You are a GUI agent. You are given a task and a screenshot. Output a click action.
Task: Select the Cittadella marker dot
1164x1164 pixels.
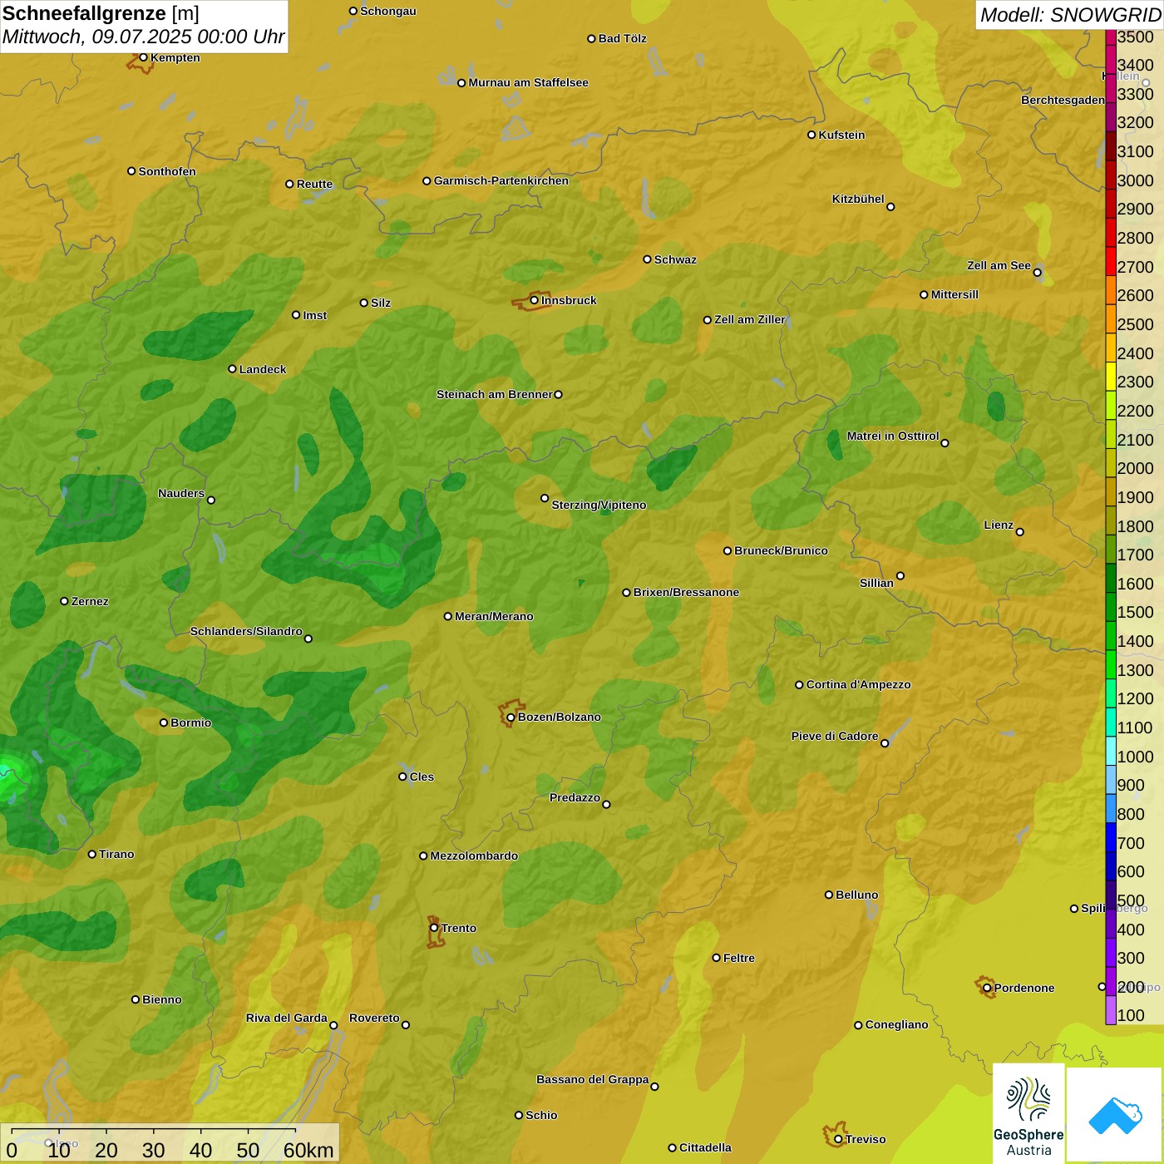pyautogui.click(x=673, y=1148)
